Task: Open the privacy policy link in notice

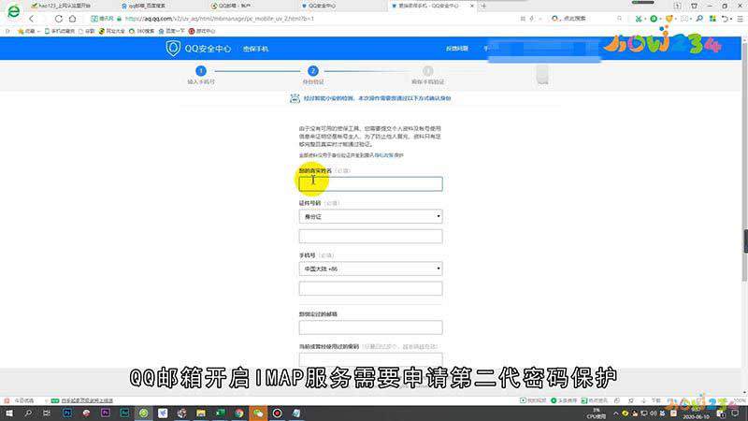Action: (x=384, y=155)
